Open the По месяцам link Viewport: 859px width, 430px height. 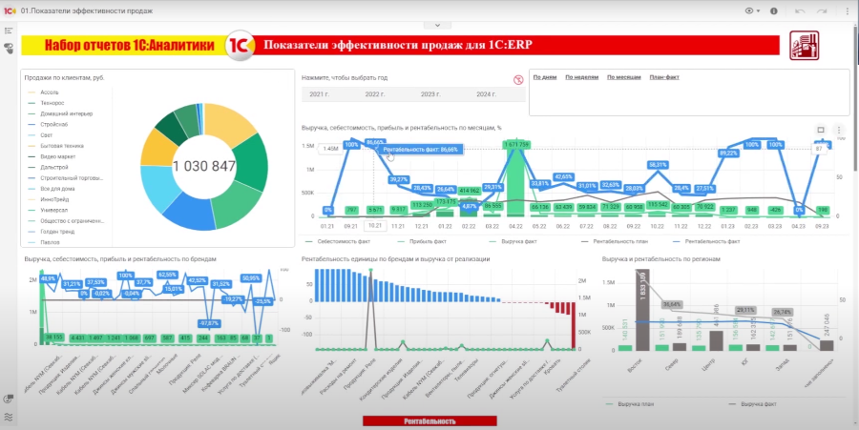tap(624, 77)
